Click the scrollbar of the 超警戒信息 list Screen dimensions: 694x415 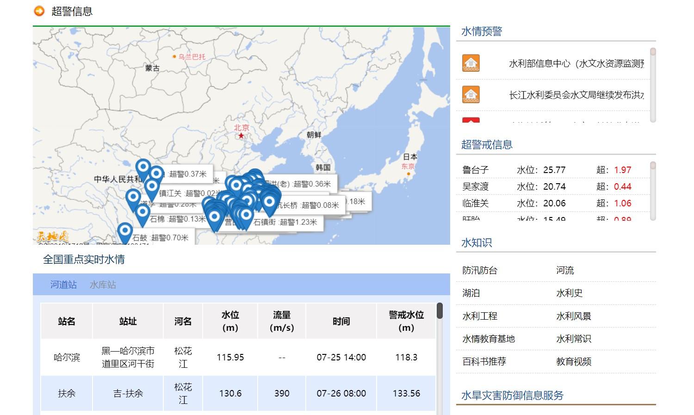pyautogui.click(x=653, y=191)
